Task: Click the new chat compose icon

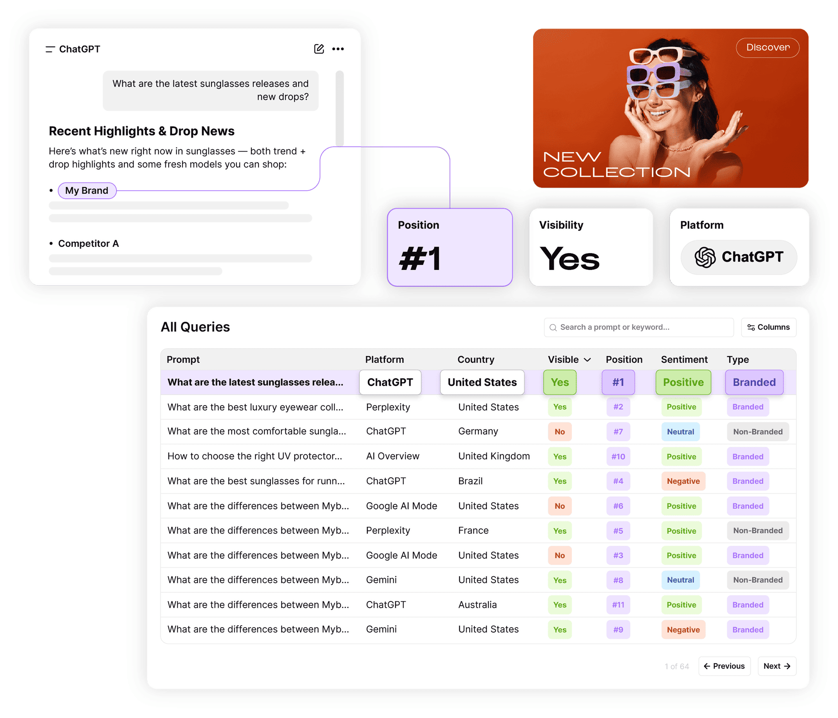Action: (x=319, y=49)
